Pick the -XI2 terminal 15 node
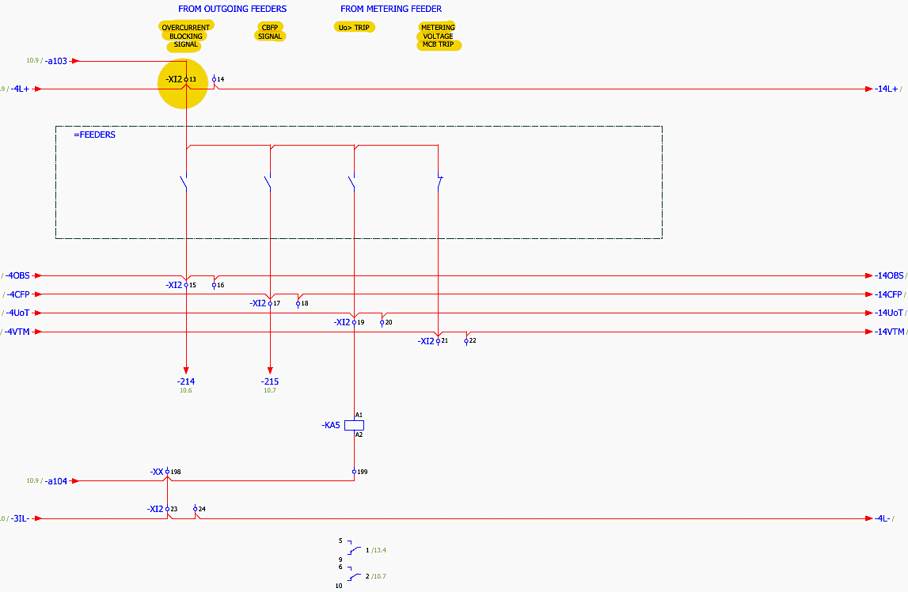908x592 pixels. point(186,285)
